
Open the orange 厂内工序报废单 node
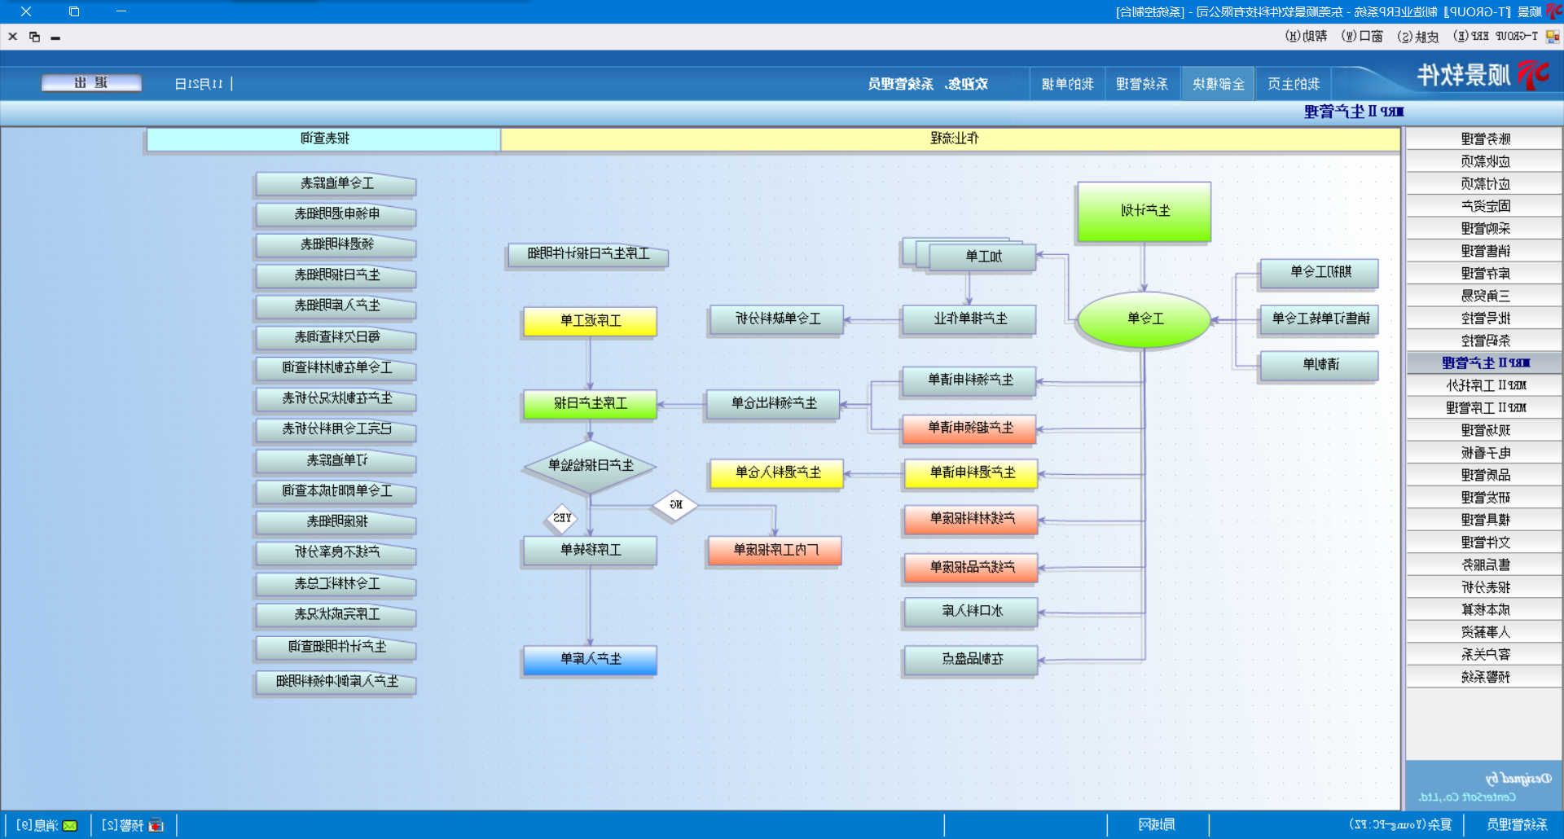(775, 551)
